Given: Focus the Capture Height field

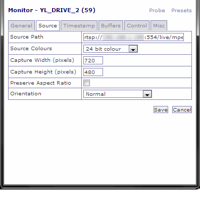Looking at the screenshot, I should (93, 72).
